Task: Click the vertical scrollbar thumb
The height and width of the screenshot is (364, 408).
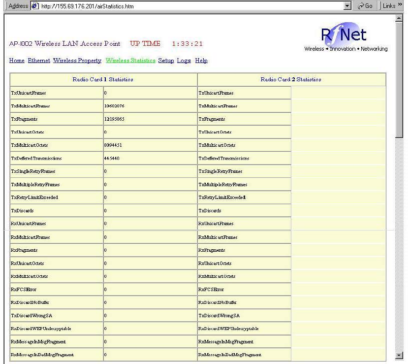Action: tap(399, 80)
